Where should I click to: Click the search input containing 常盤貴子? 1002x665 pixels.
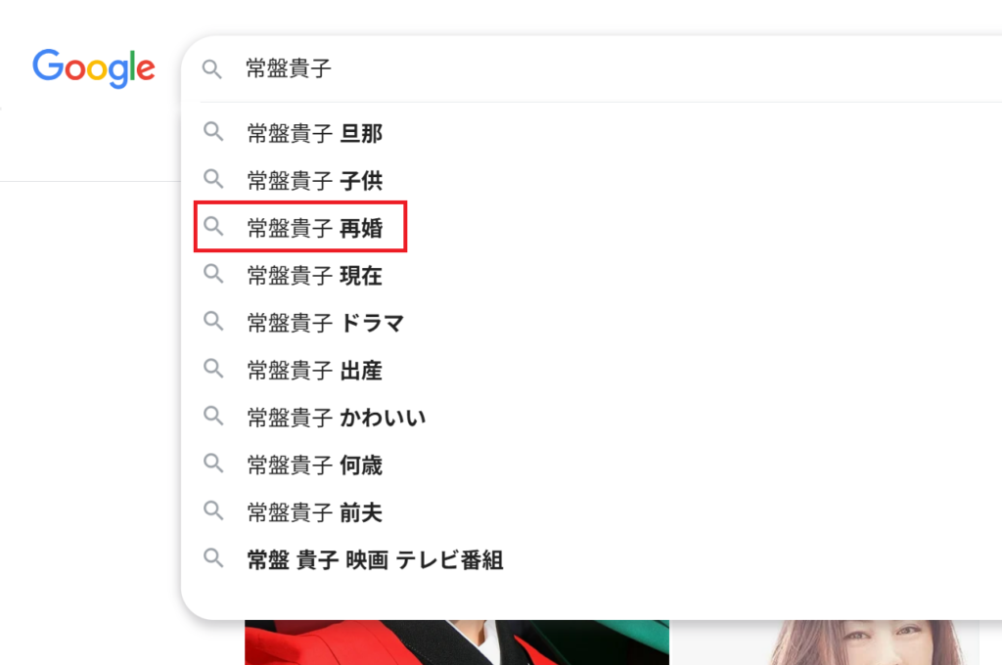pos(587,69)
